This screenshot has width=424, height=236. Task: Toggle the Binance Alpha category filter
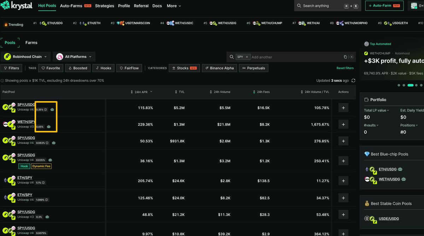(x=219, y=68)
